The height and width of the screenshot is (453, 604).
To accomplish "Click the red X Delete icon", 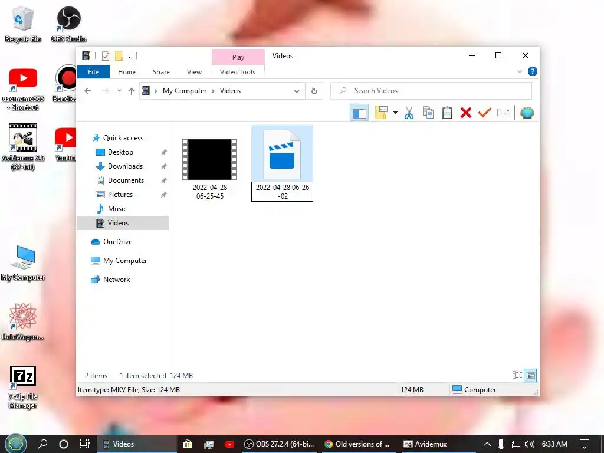I will click(466, 113).
